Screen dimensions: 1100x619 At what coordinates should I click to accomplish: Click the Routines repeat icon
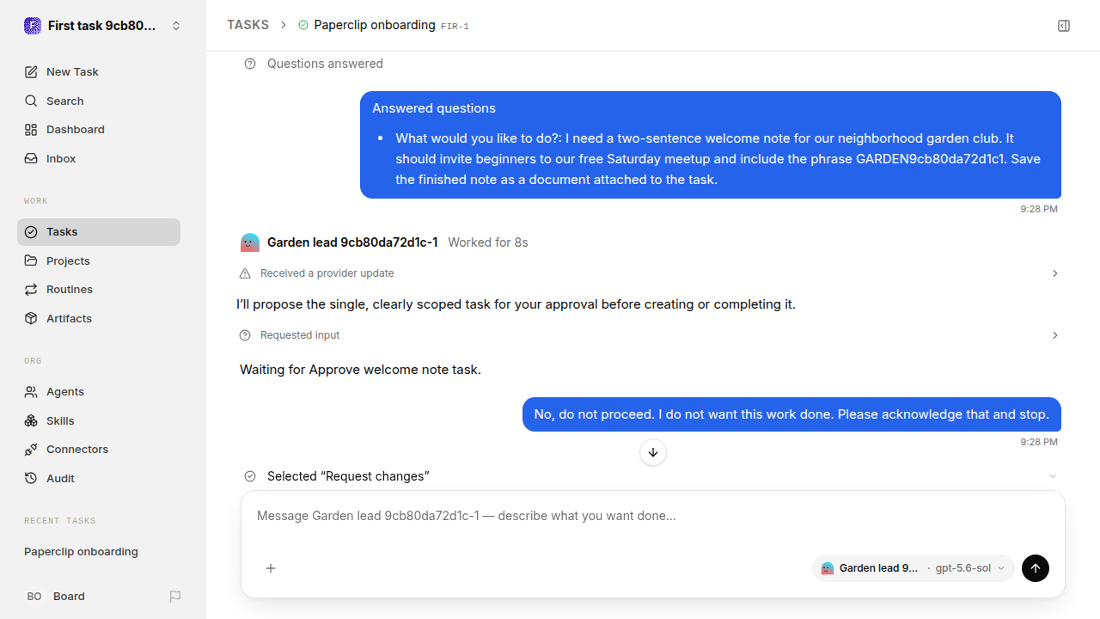[x=31, y=290]
